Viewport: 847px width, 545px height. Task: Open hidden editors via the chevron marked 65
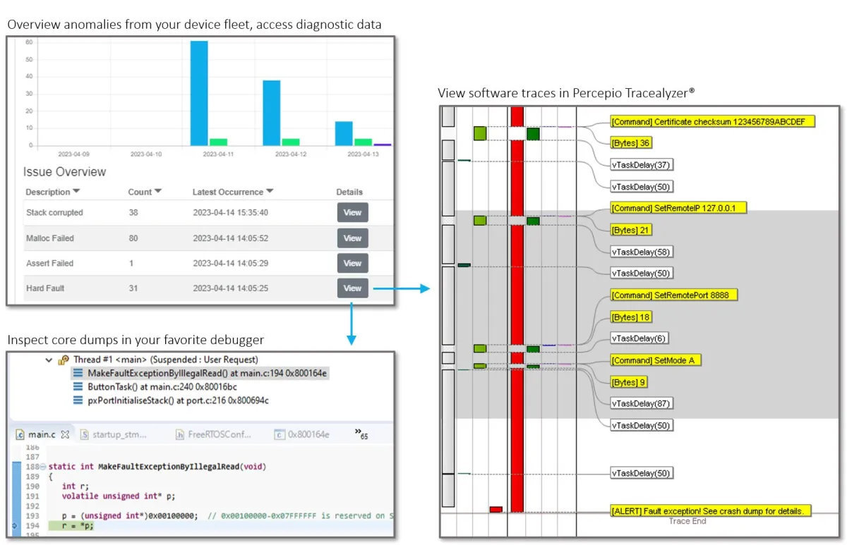359,433
